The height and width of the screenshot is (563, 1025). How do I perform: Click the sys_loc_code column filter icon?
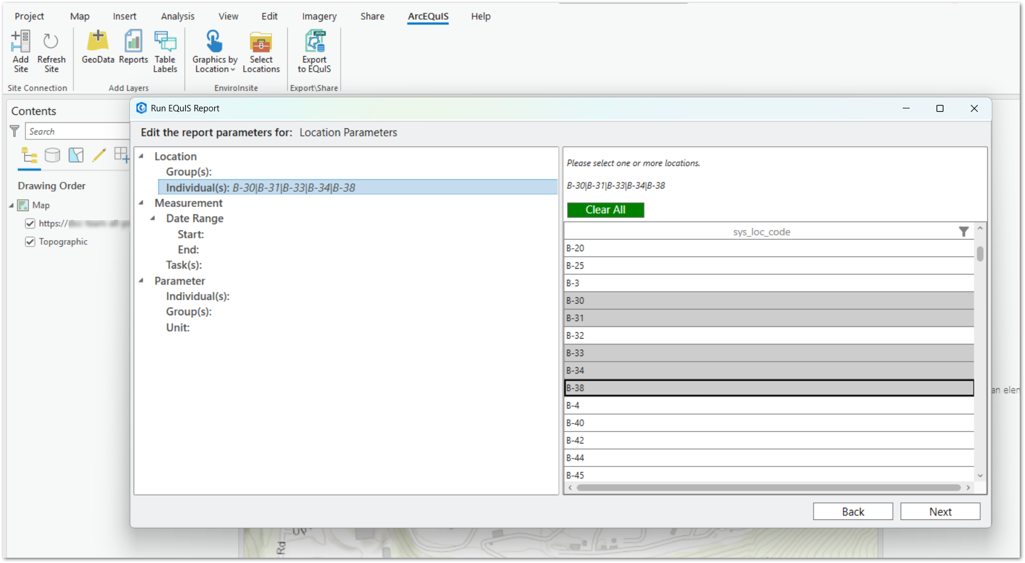[964, 232]
